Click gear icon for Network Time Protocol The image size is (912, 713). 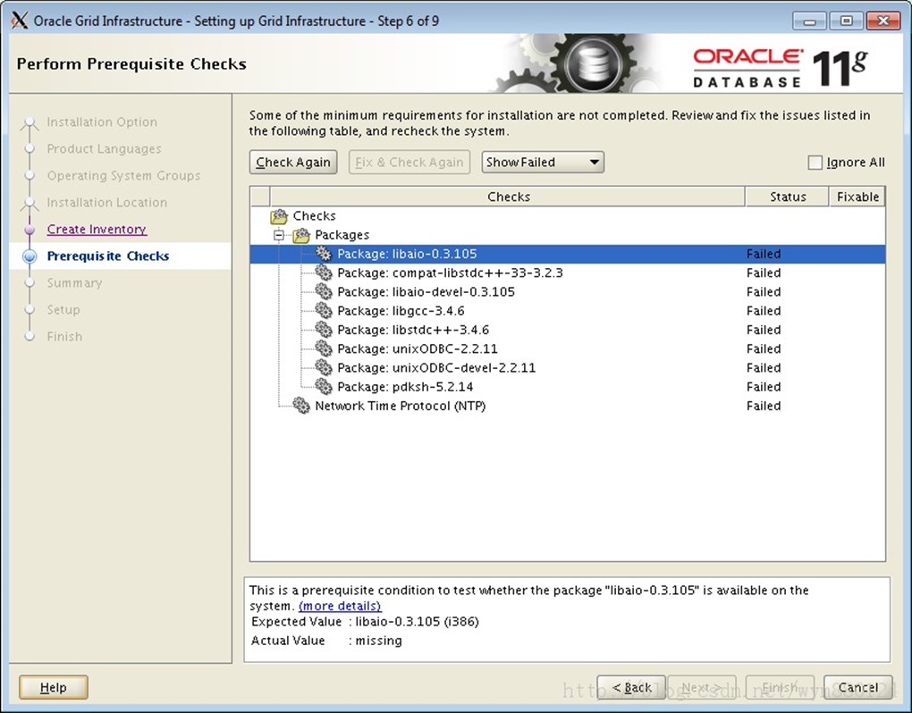(301, 406)
